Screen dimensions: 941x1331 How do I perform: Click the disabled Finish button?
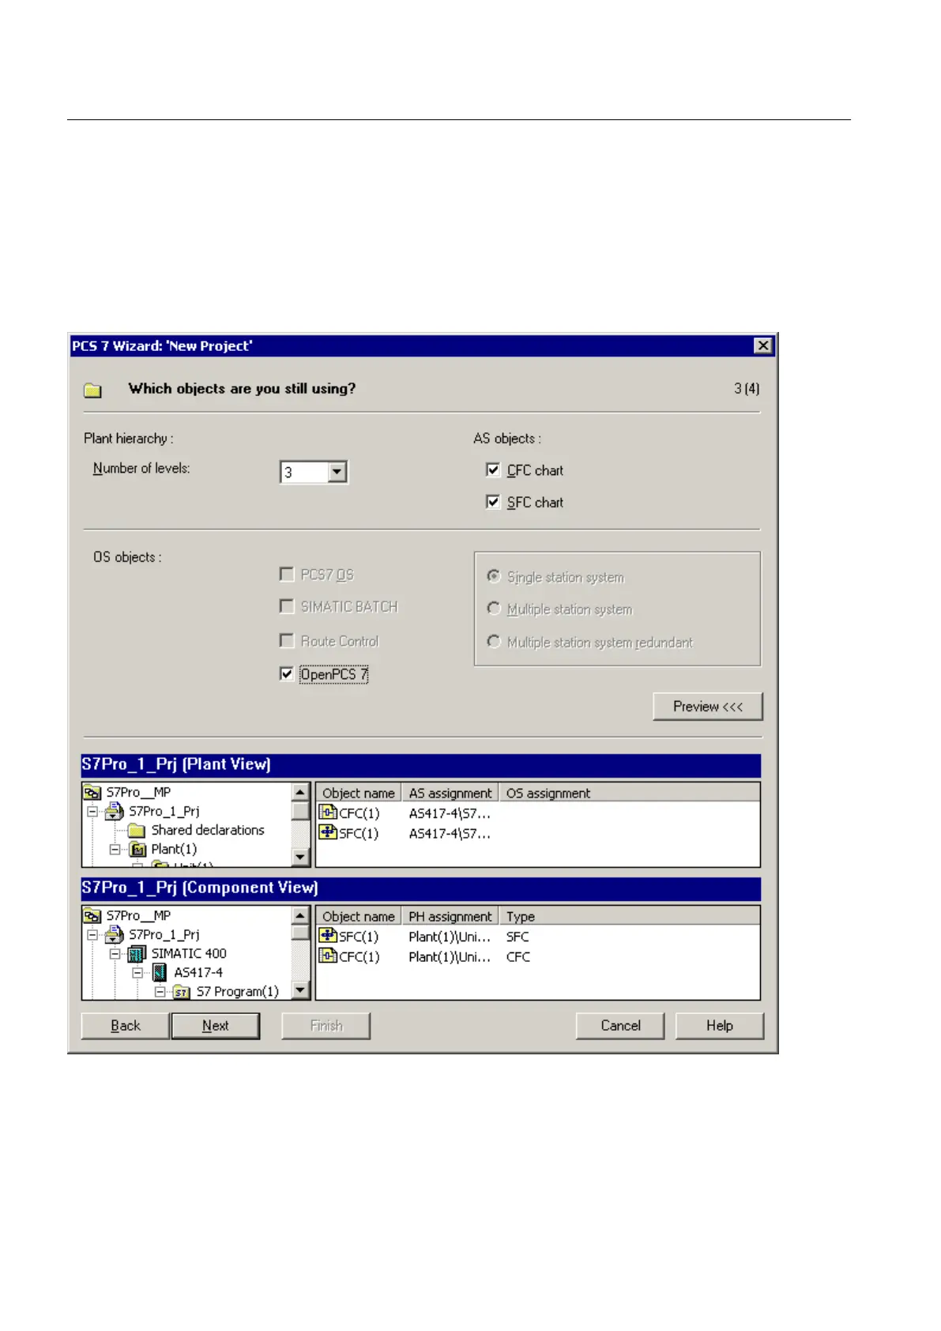[326, 1026]
